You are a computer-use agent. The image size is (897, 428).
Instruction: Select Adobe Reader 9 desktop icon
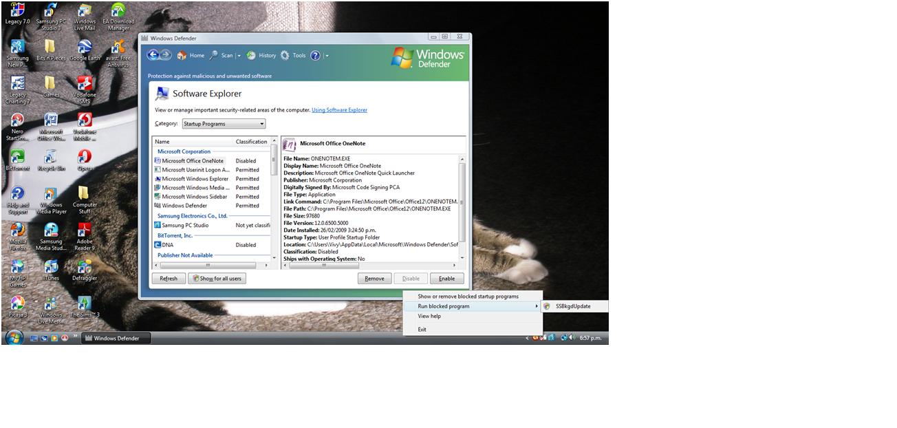coord(85,237)
